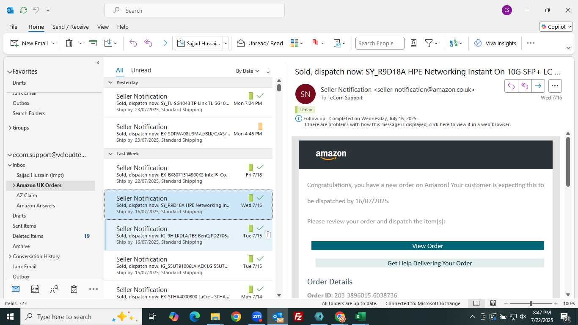
Task: Open FileZilla from the taskbar
Action: tap(298, 317)
